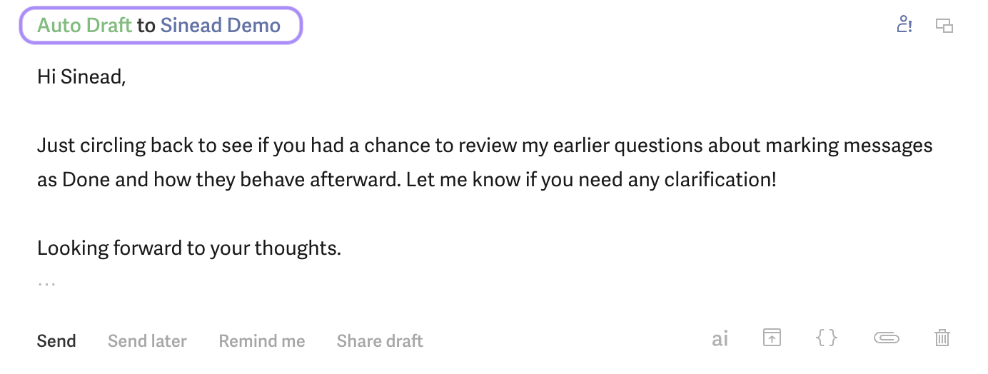Send the draft email now
The width and height of the screenshot is (988, 374).
56,341
